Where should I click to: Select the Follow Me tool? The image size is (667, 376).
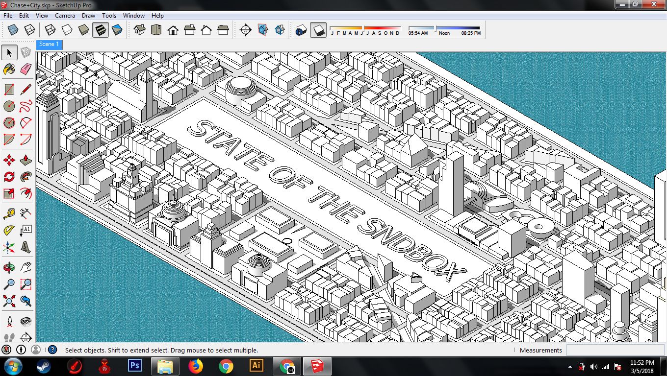coord(26,177)
